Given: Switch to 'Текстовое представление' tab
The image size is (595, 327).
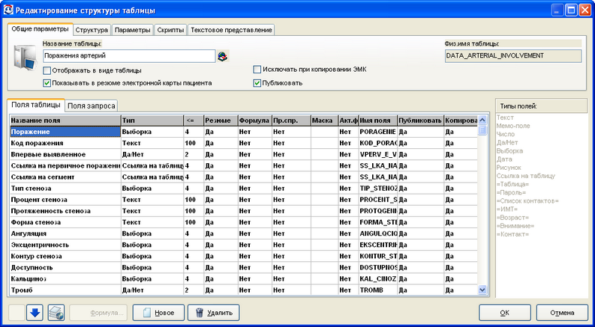Looking at the screenshot, I should [231, 30].
